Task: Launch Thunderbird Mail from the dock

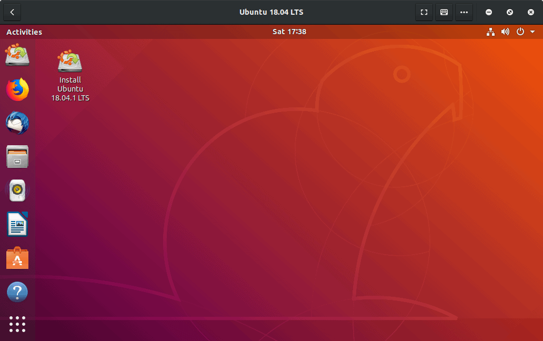Action: click(17, 124)
